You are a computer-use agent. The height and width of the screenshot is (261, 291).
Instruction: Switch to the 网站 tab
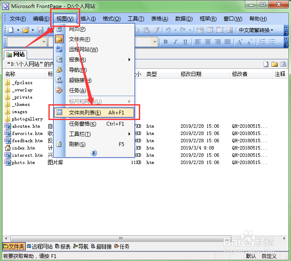coord(15,54)
